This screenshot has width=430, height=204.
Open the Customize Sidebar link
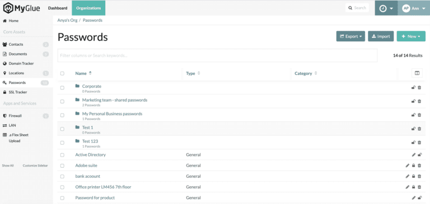pos(35,165)
